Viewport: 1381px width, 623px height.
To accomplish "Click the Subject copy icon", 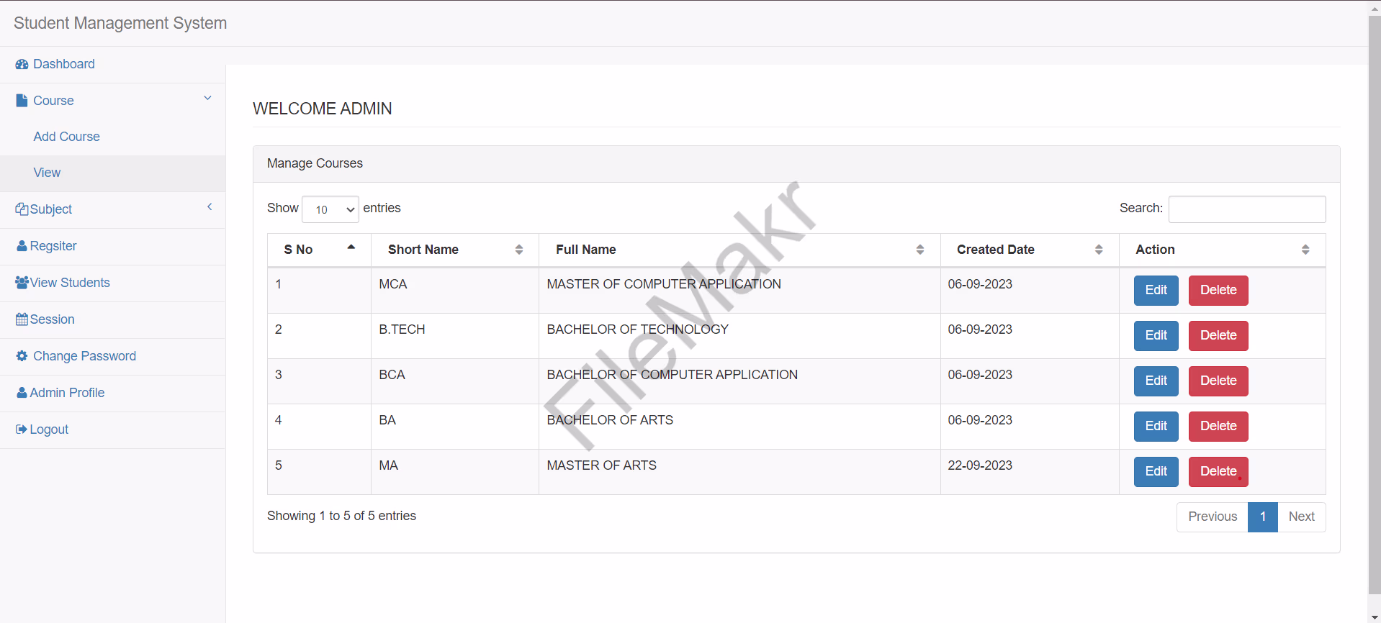I will click(x=22, y=209).
